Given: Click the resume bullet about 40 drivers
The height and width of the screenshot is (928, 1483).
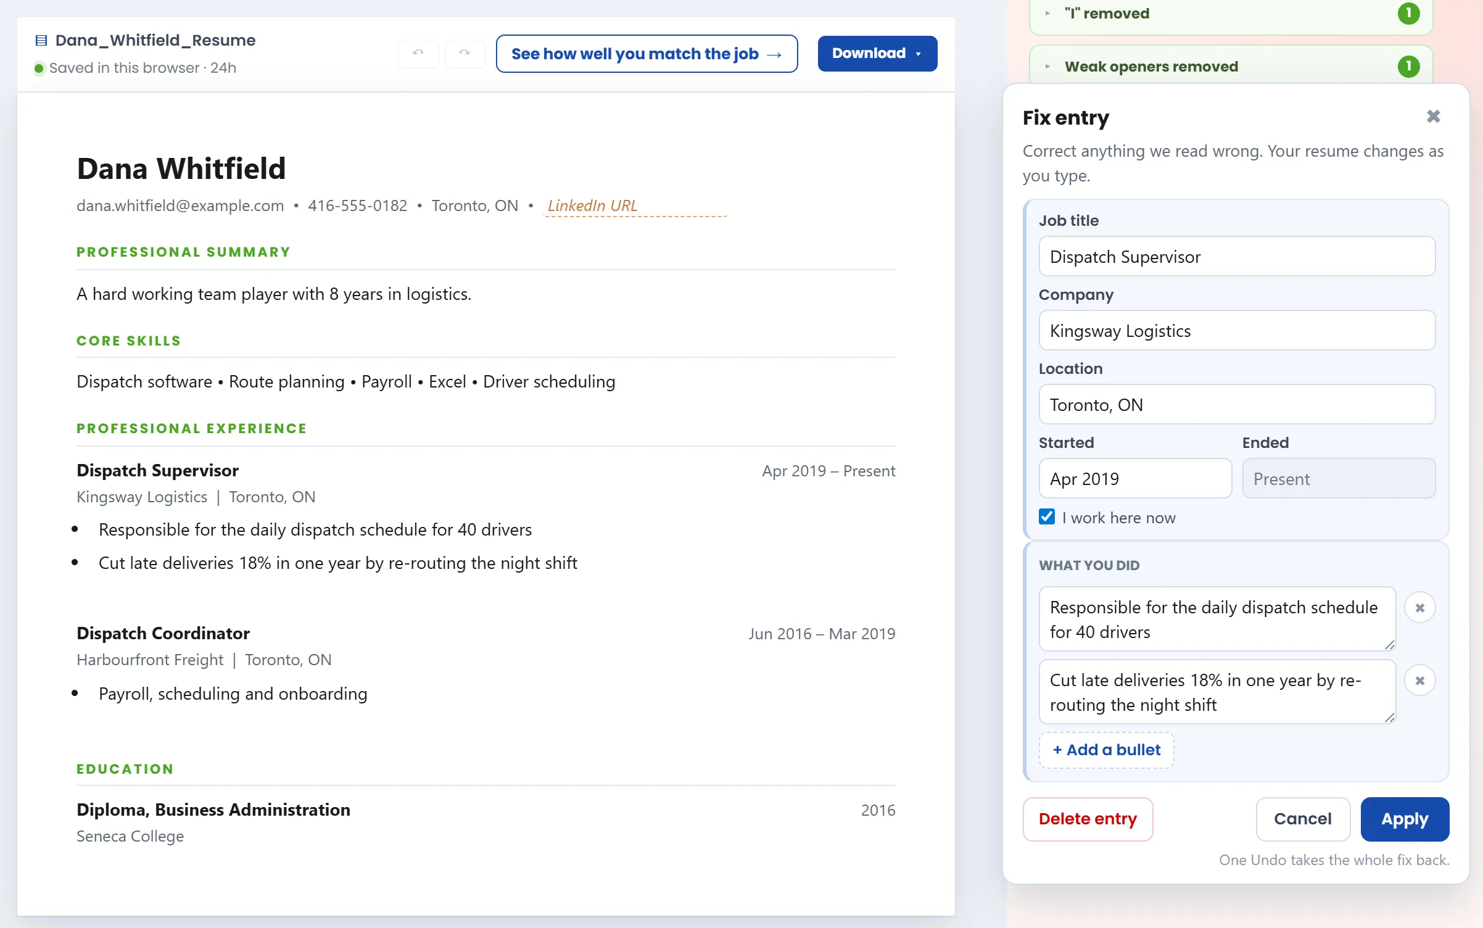Looking at the screenshot, I should [x=315, y=529].
